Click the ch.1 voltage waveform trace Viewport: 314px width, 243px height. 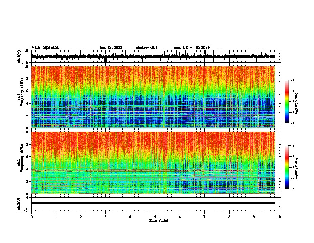pyautogui.click(x=153, y=56)
